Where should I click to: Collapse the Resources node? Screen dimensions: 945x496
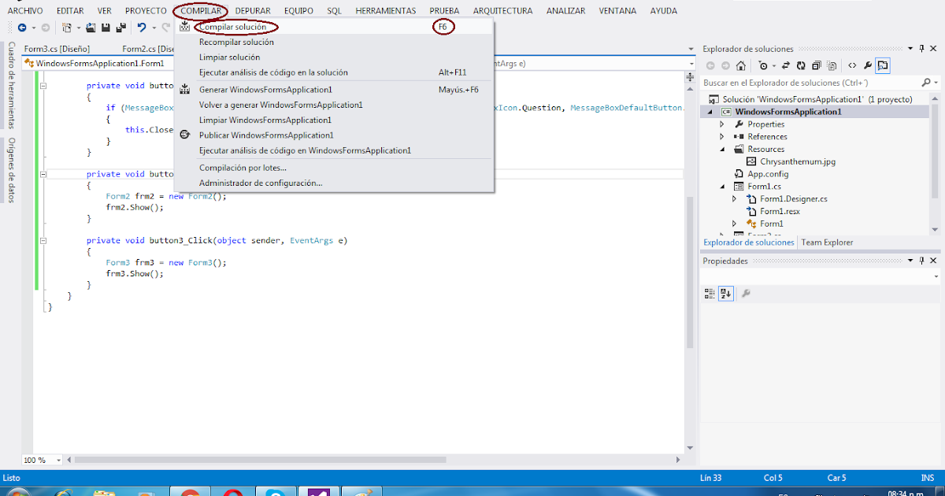(724, 149)
